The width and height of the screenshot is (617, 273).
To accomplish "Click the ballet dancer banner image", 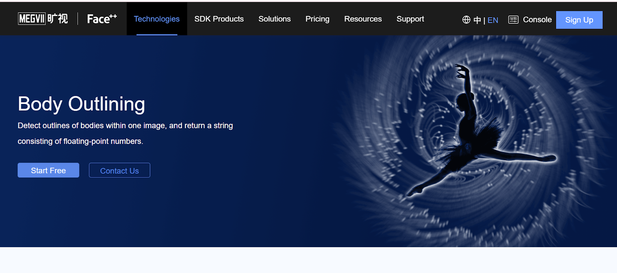I will coord(474,141).
